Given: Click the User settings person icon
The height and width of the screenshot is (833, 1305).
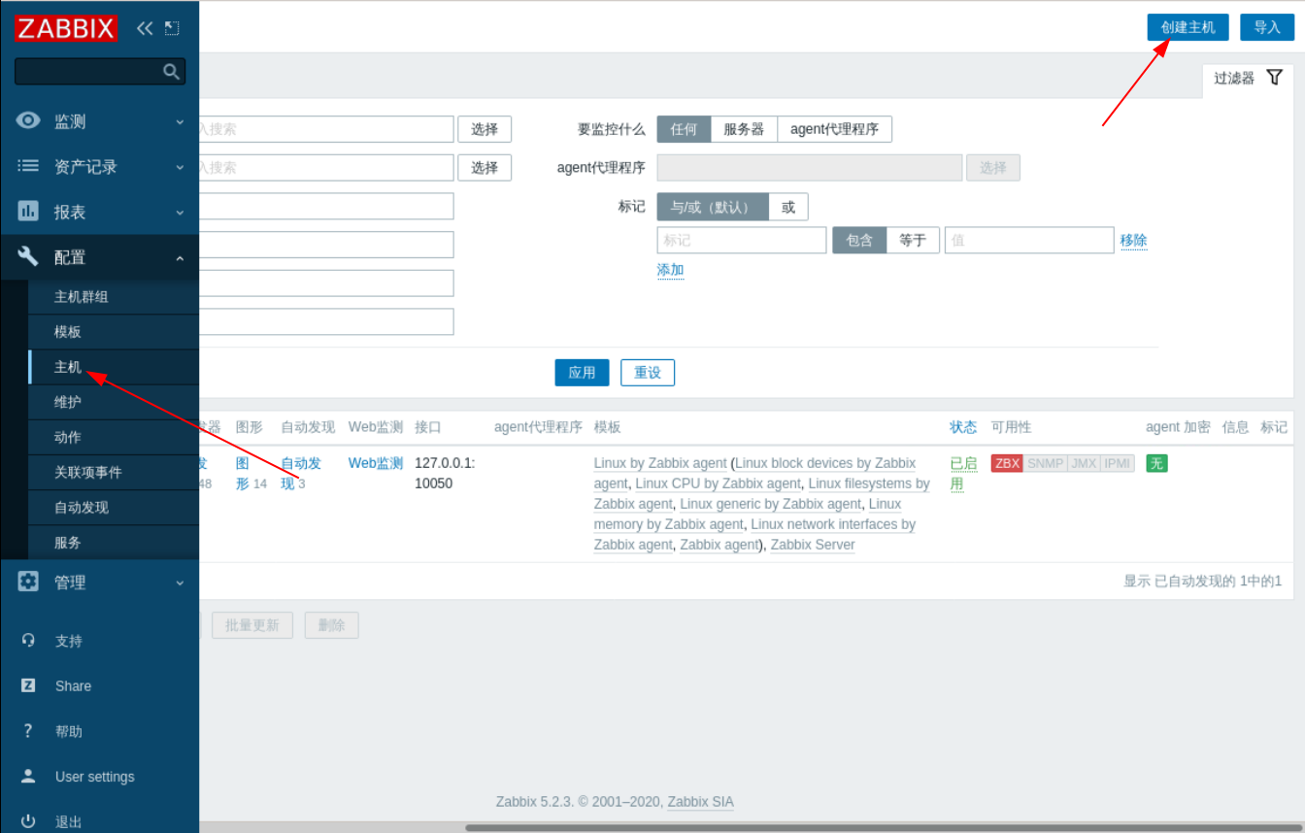Looking at the screenshot, I should [x=28, y=776].
